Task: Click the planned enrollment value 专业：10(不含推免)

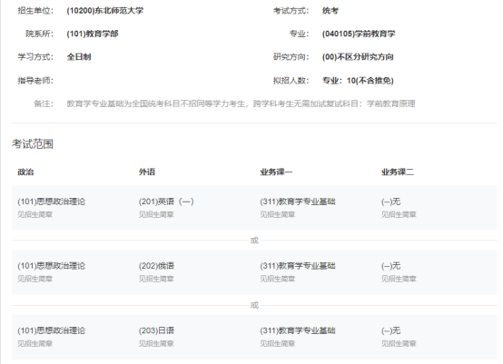Action: (358, 81)
